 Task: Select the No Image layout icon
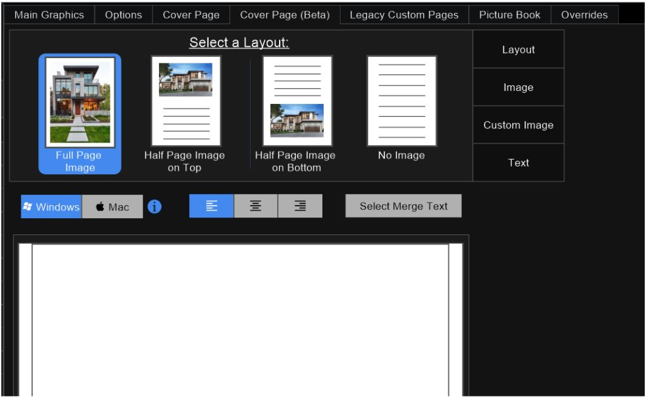(401, 101)
